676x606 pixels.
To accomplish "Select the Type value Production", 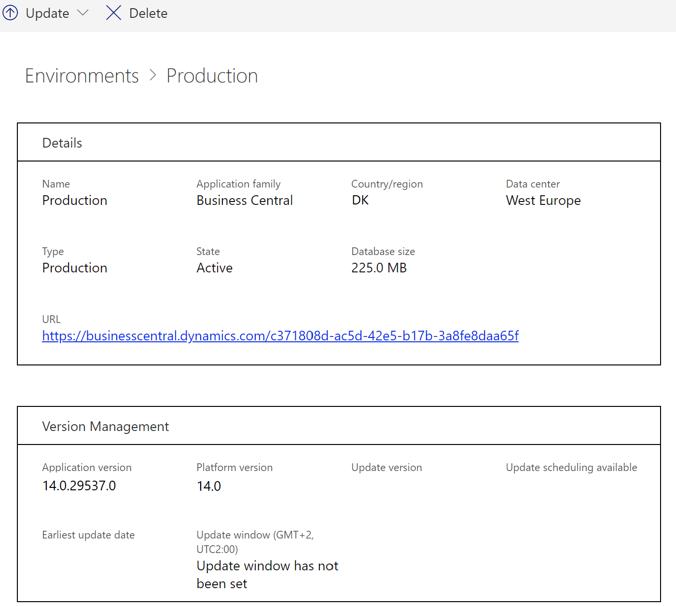I will pyautogui.click(x=75, y=268).
